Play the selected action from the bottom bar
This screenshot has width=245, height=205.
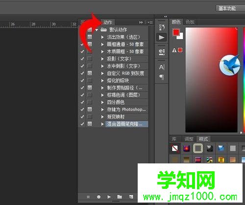coord(109,197)
